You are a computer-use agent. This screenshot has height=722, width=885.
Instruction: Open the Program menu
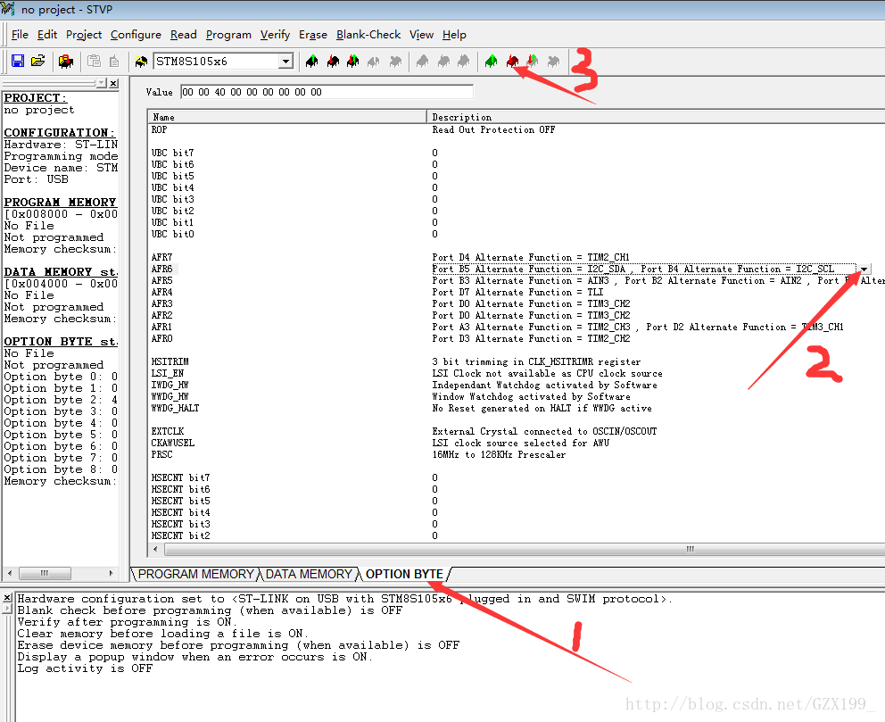pos(228,35)
